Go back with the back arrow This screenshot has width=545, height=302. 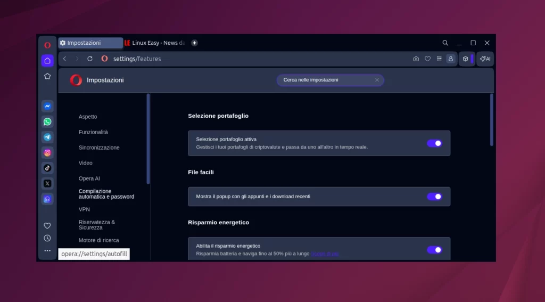(64, 59)
